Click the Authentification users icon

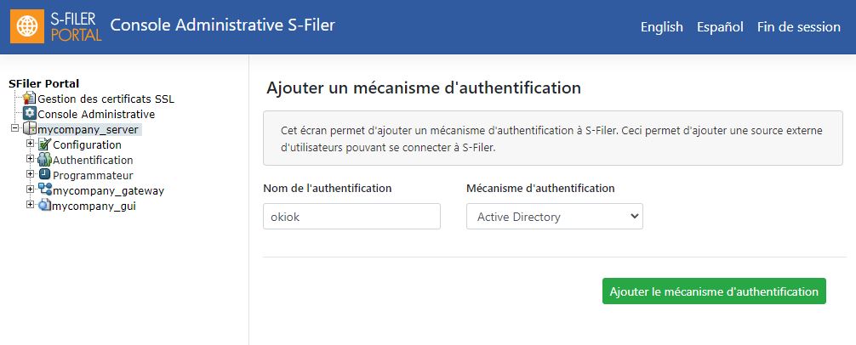point(44,160)
